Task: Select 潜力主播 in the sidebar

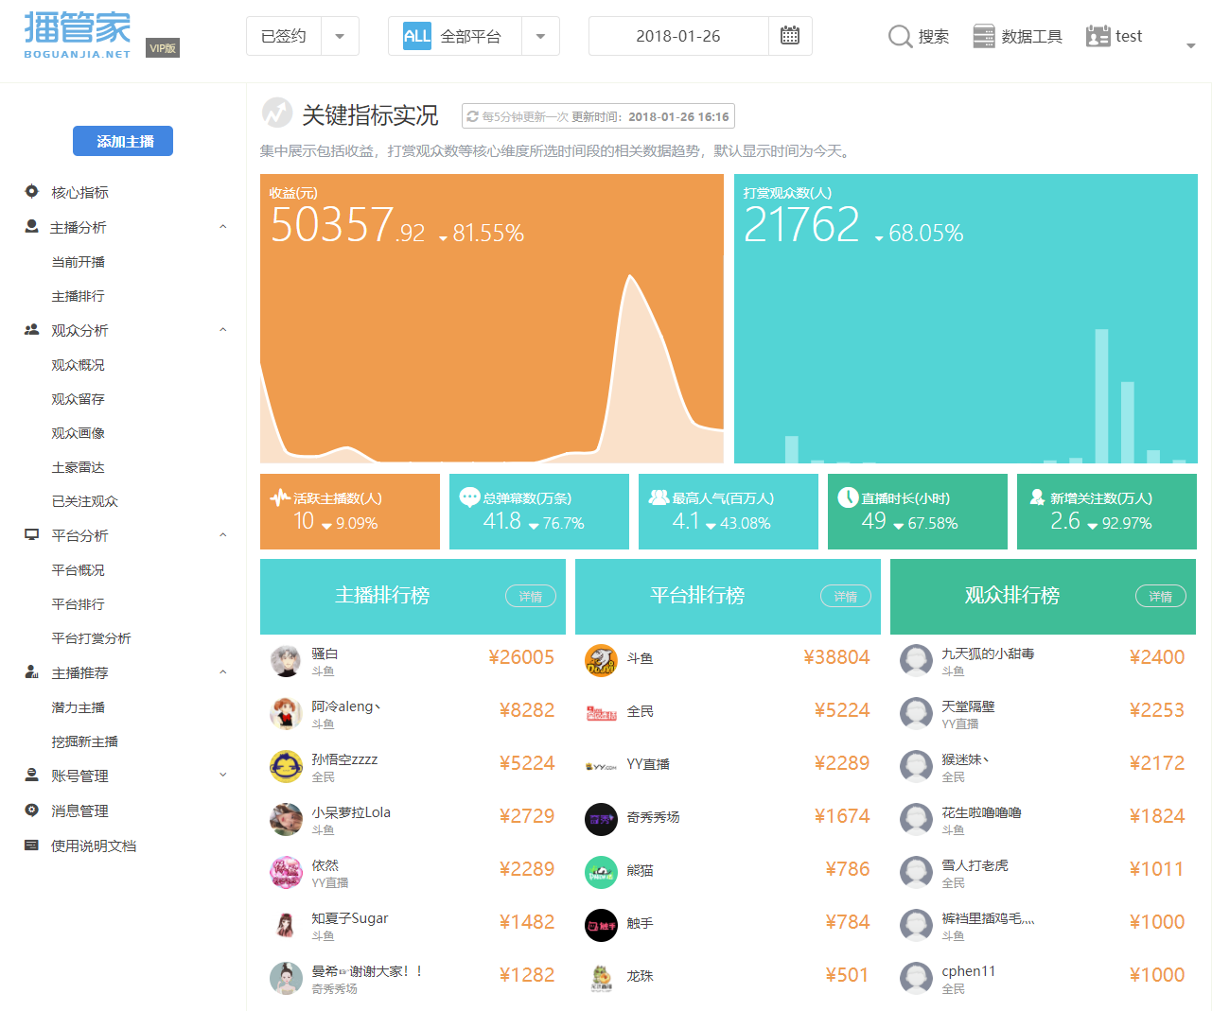Action: pyautogui.click(x=78, y=707)
